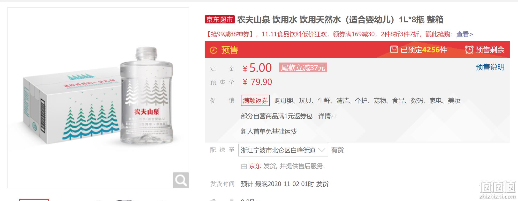Screen dimensions: 518x201
Task: Click the 京东超市 red badge
Action: [220, 19]
